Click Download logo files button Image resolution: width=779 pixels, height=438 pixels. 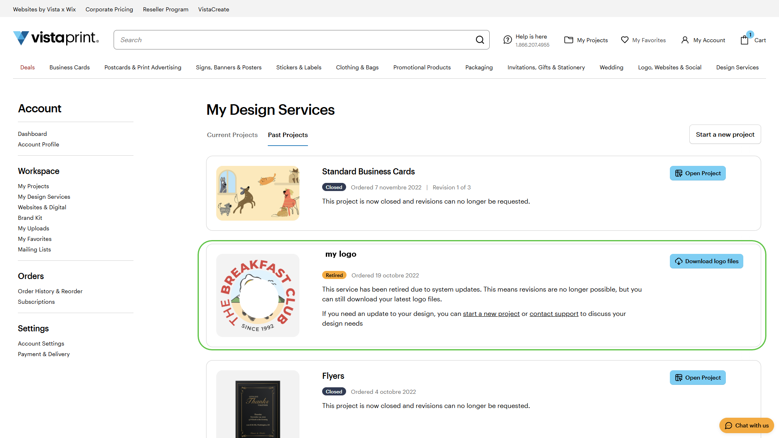[x=706, y=261]
